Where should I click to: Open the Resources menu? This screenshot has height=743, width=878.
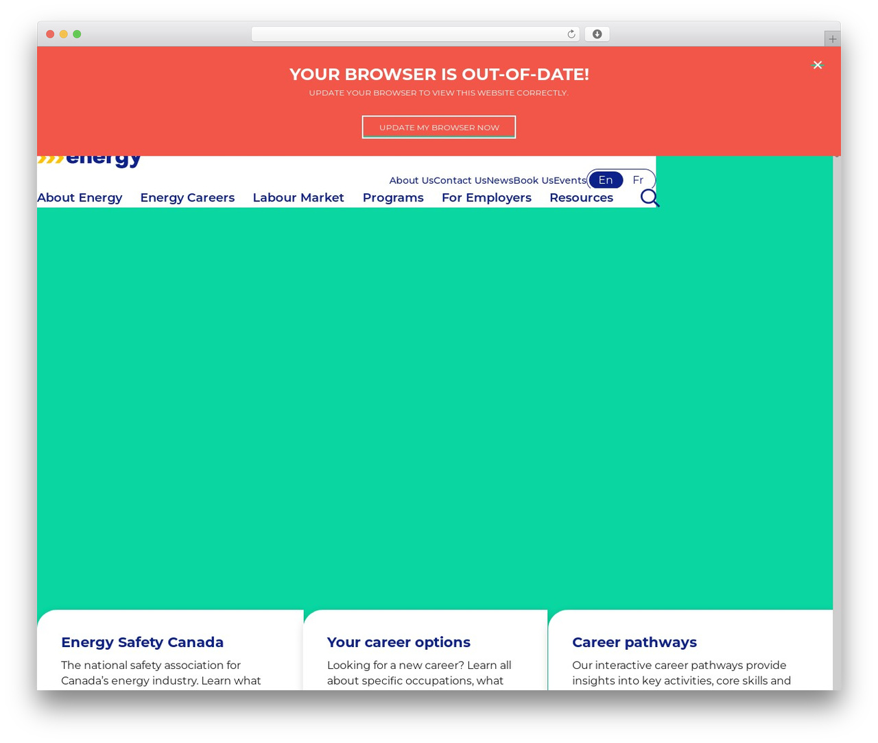click(581, 197)
